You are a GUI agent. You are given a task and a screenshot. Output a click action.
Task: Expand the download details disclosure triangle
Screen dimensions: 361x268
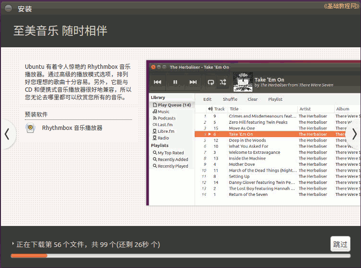point(13,243)
